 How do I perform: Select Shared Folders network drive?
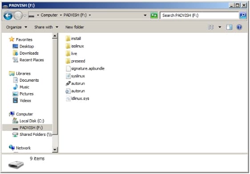[x=36, y=134]
